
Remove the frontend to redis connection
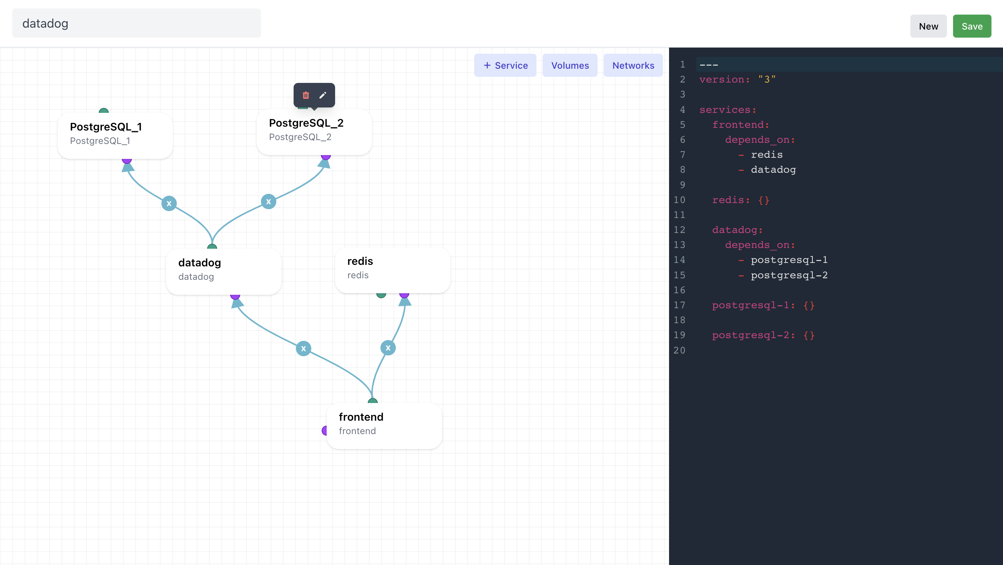(388, 348)
